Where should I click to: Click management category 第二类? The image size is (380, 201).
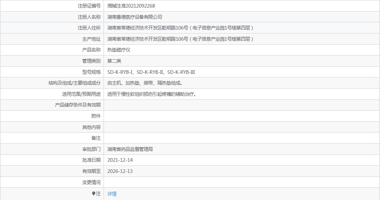coord(114,61)
